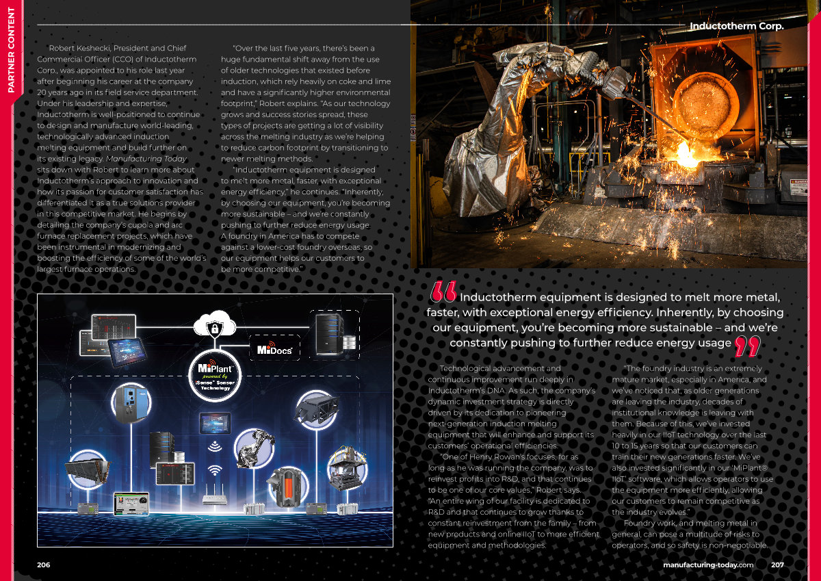Click the opening red quotation mark
This screenshot has width=821, height=581.
(443, 293)
